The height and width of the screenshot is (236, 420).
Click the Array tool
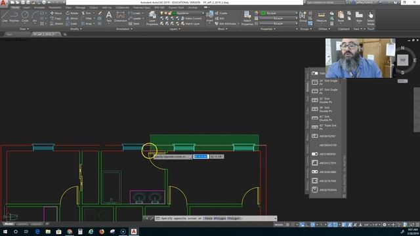point(87,24)
